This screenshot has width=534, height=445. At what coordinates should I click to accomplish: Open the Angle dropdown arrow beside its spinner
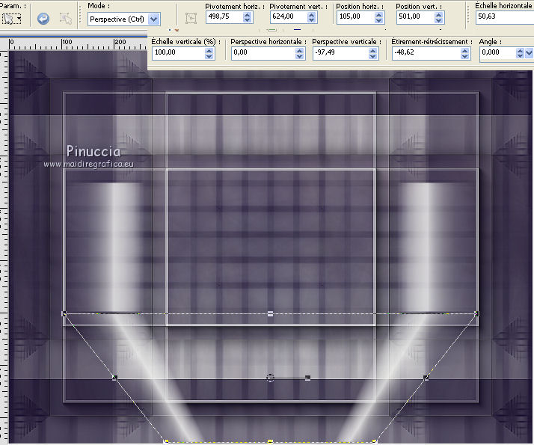(529, 53)
